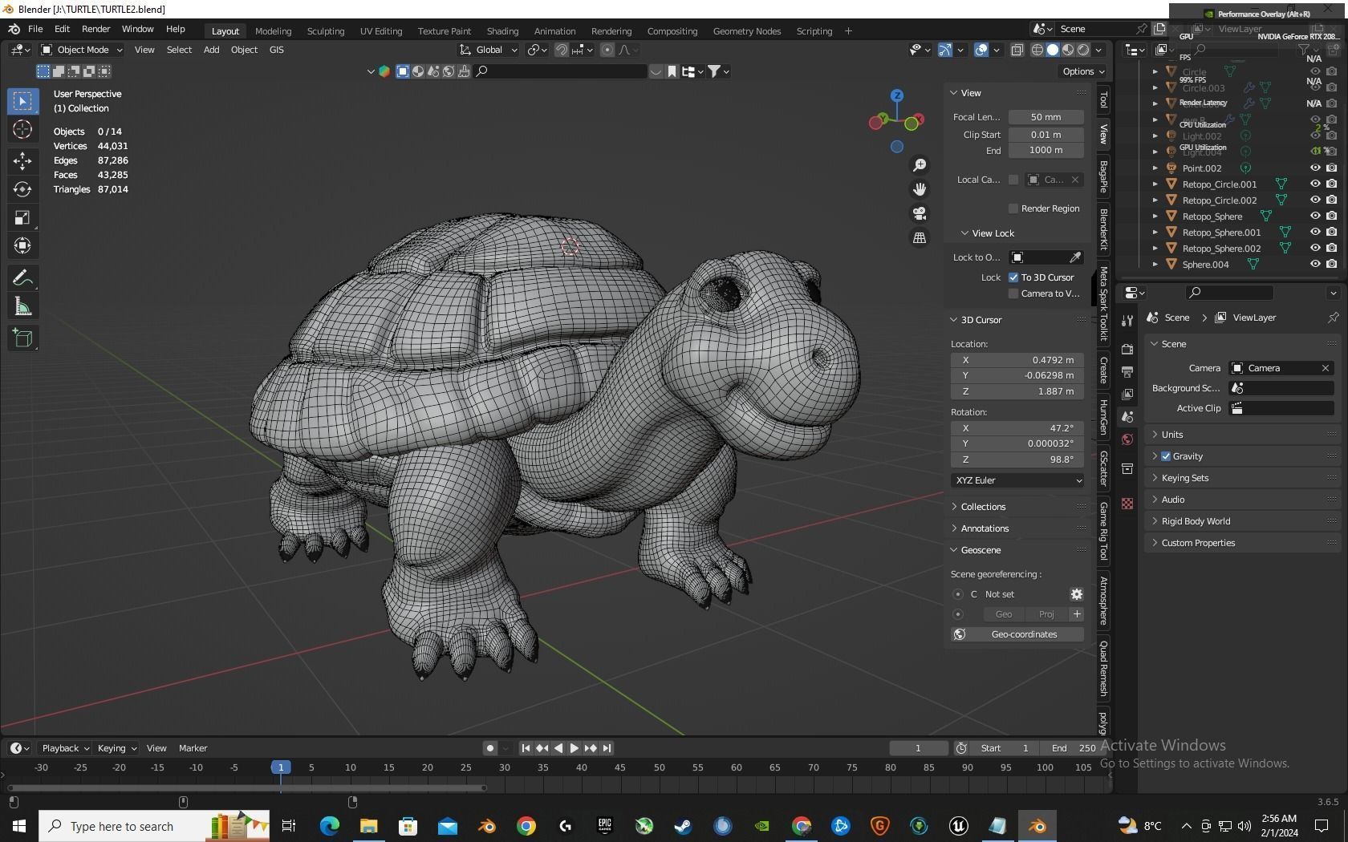The image size is (1348, 842).
Task: Open the Render menu
Action: tap(95, 29)
